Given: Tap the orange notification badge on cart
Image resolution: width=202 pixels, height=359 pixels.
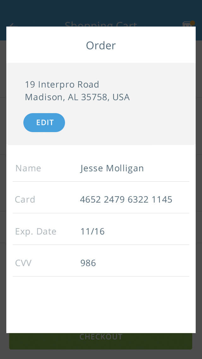Looking at the screenshot, I should tap(192, 23).
